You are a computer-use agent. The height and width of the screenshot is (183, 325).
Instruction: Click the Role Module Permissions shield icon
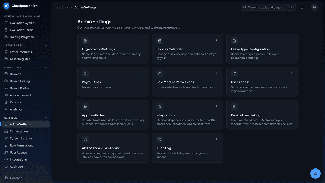coord(160,74)
